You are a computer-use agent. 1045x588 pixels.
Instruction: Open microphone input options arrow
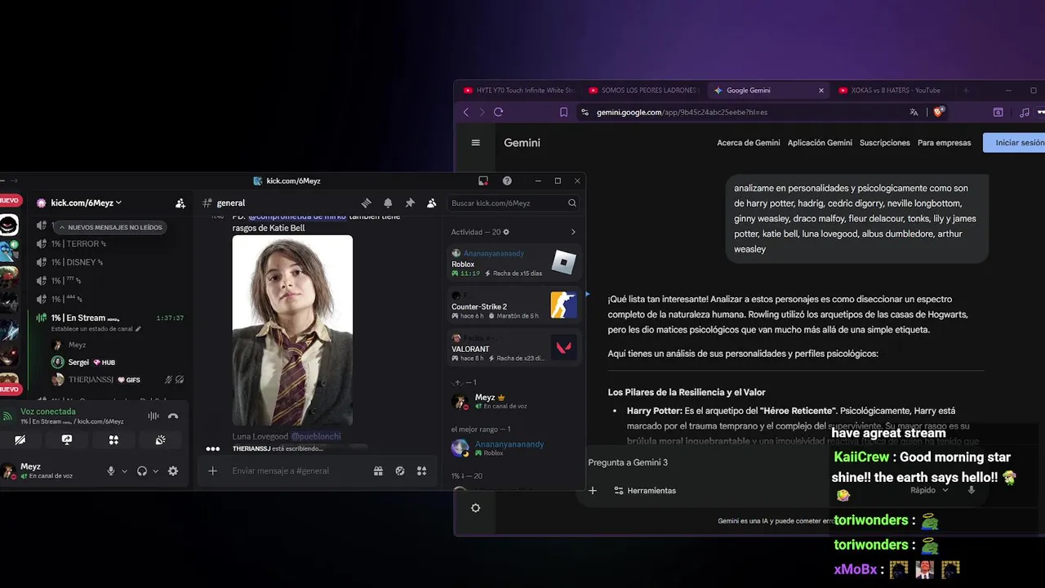pyautogui.click(x=124, y=471)
